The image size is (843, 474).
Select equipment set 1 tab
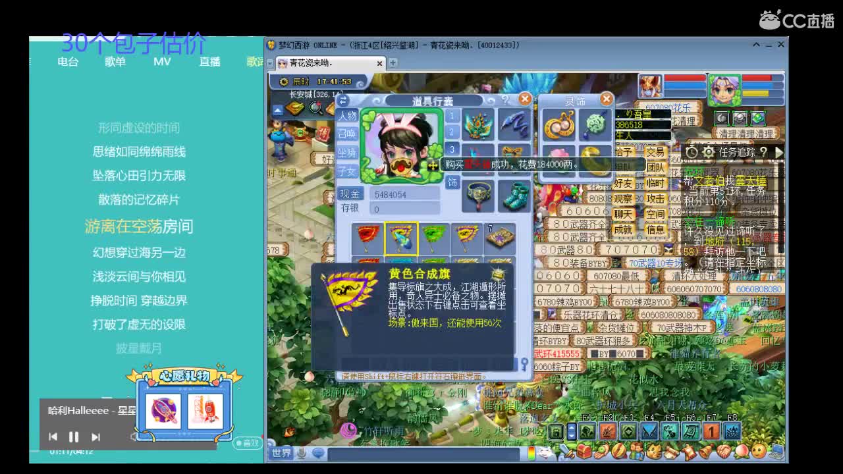click(x=452, y=116)
